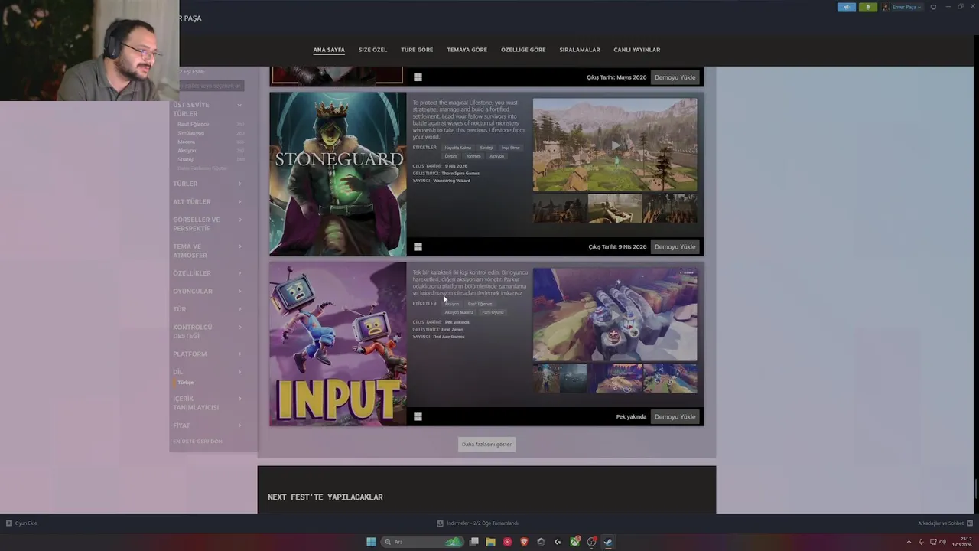The image size is (979, 551).
Task: Toggle the Basit Eğlence genre filter
Action: [210, 124]
